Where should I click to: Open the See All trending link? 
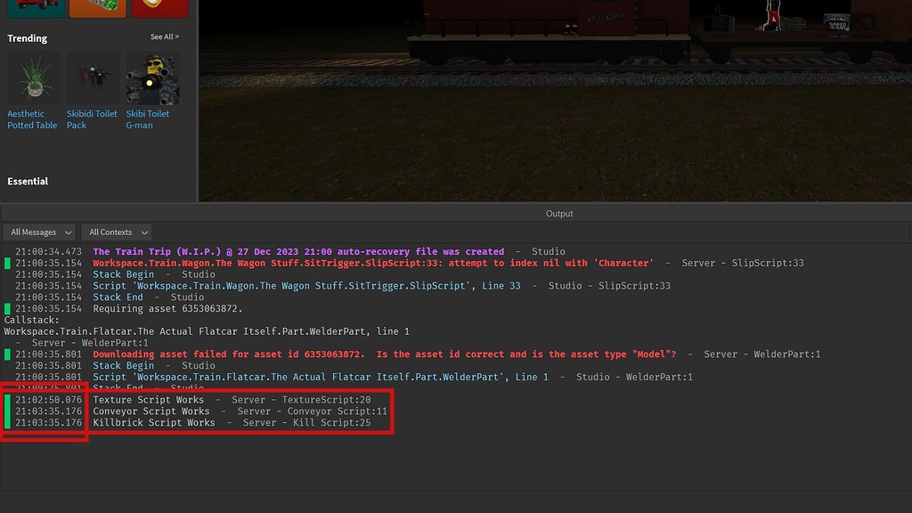pos(164,37)
